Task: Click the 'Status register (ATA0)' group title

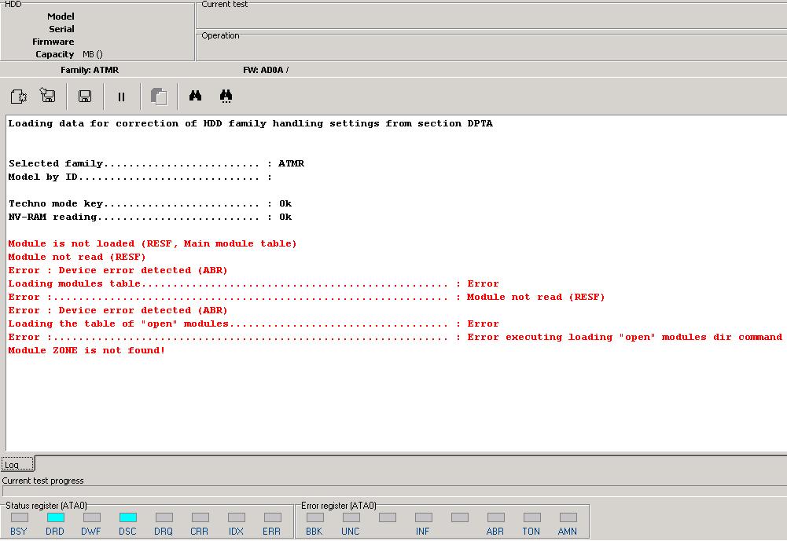Action: point(46,506)
